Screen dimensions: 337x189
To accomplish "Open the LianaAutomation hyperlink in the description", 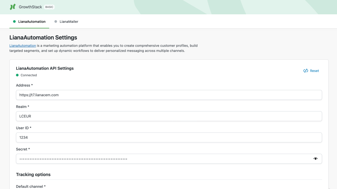I will click(23, 46).
